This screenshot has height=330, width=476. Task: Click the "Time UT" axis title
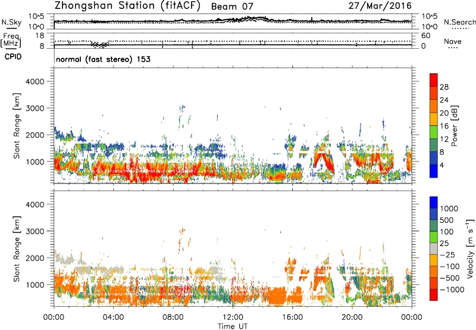[x=233, y=326]
